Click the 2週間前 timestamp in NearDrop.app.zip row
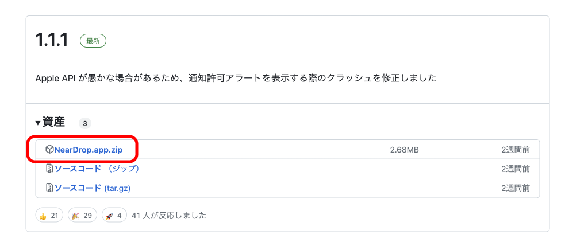 [x=515, y=150]
